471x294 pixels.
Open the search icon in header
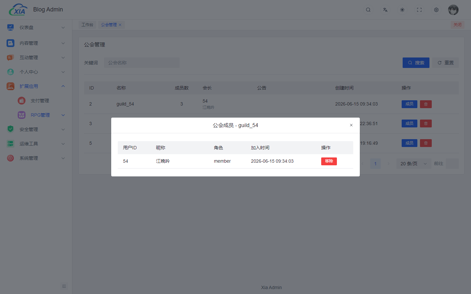point(368,10)
